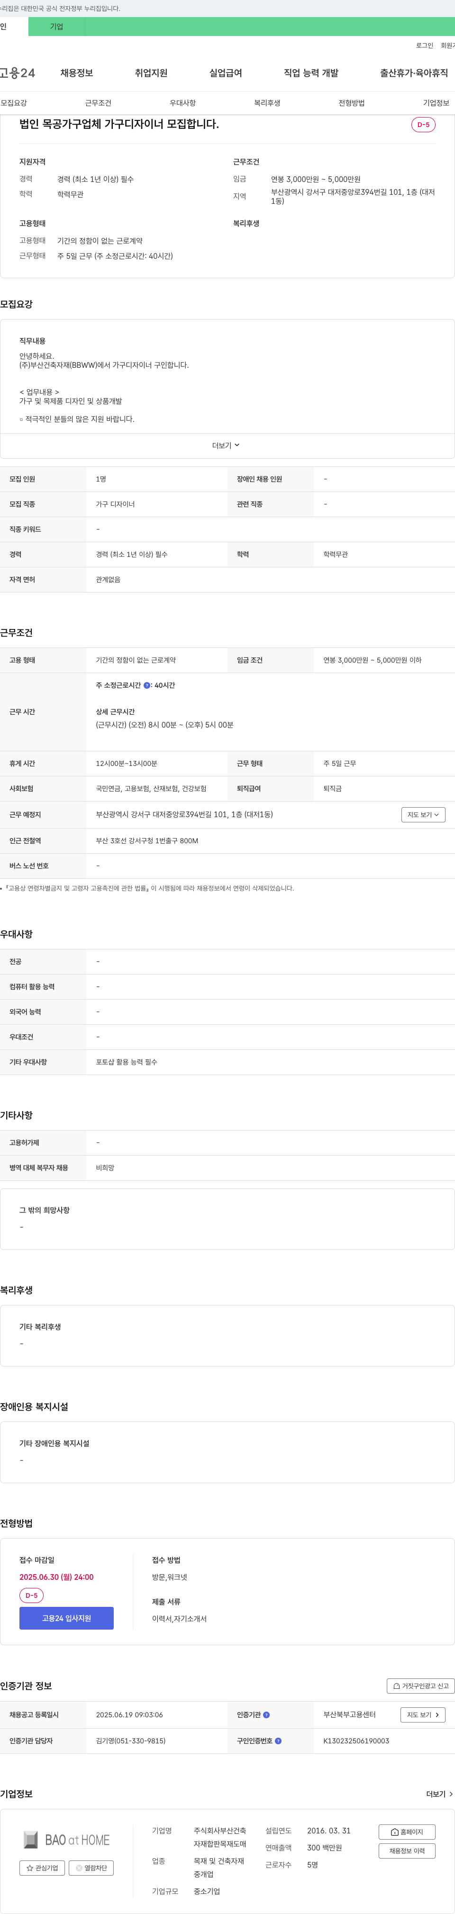Image resolution: width=455 pixels, height=1914 pixels.
Task: Jump to the 기업정보 section tab
Action: 437,103
